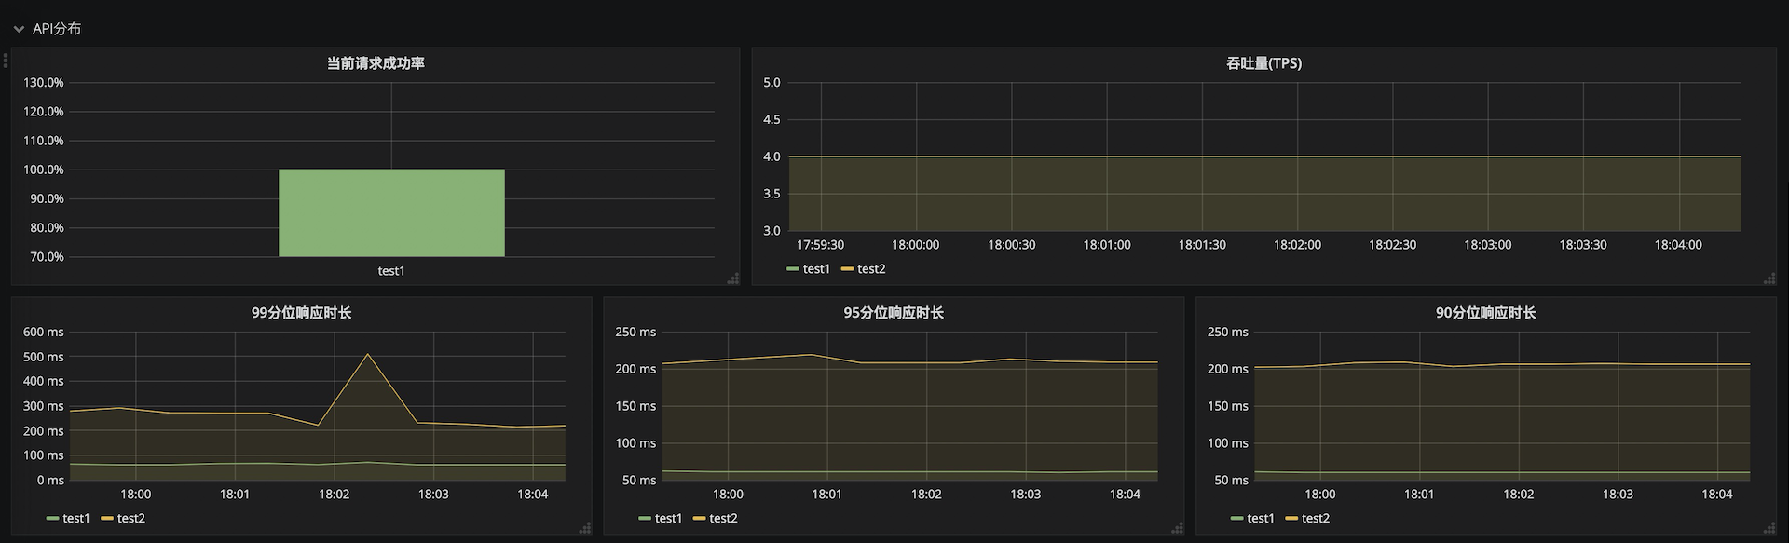This screenshot has height=543, width=1789.
Task: Open the API分布 row title
Action: point(57,29)
